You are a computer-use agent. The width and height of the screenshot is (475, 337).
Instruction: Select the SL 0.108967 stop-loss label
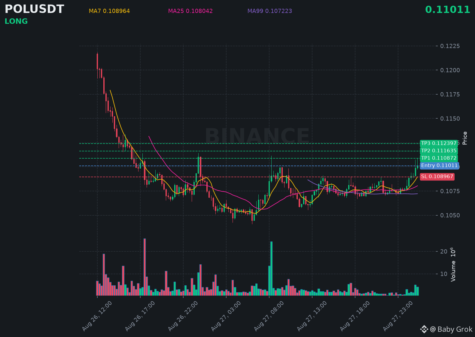pyautogui.click(x=437, y=177)
